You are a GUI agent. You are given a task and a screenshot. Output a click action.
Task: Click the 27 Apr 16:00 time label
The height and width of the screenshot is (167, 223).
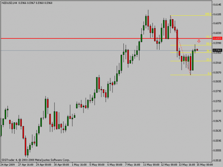26,165
